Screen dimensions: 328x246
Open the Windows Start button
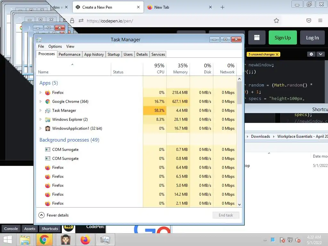(x=8, y=240)
